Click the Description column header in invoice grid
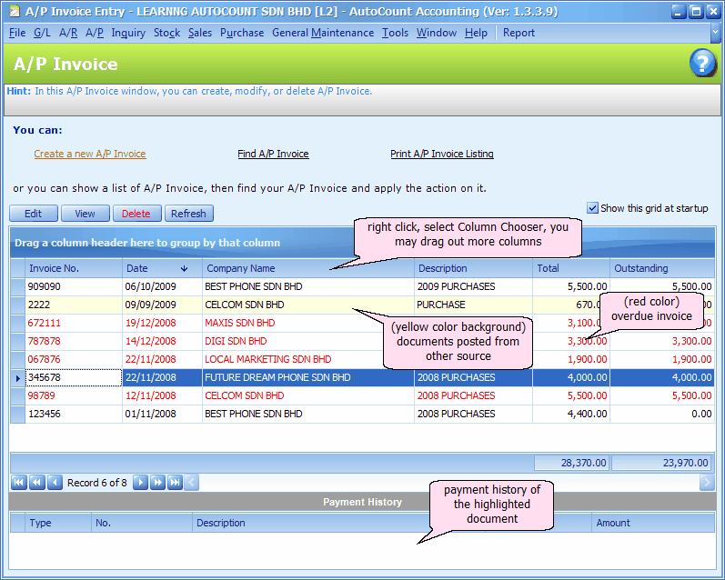725x580 pixels. tap(473, 268)
